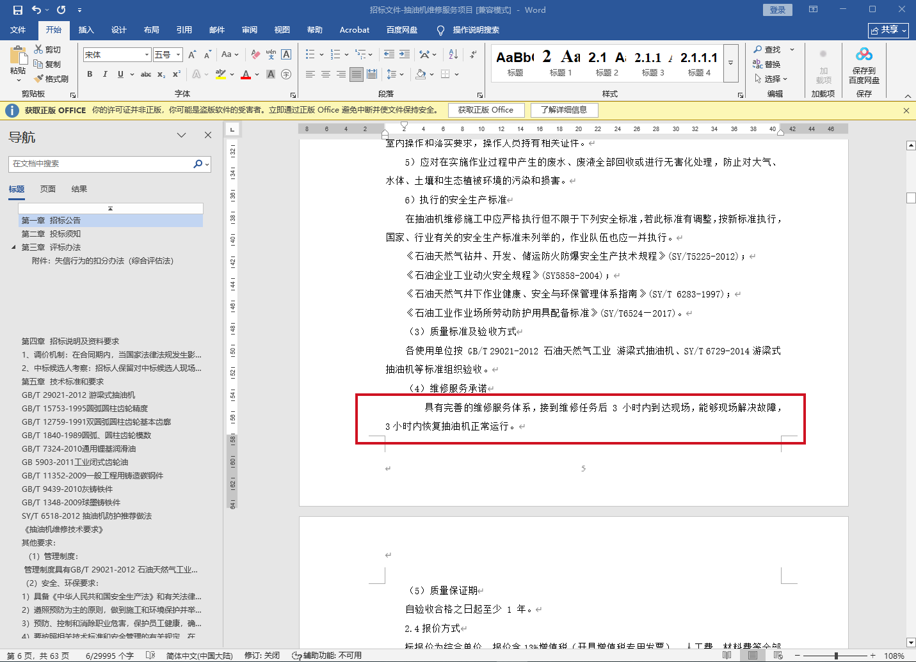
Task: Toggle show/hide paragraph marks
Action: tap(473, 55)
